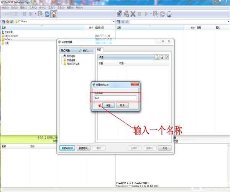Image resolution: width=230 pixels, height=192 pixels.
Task: Click the pause icon in the local pane toolbar
Action: click(x=25, y=14)
